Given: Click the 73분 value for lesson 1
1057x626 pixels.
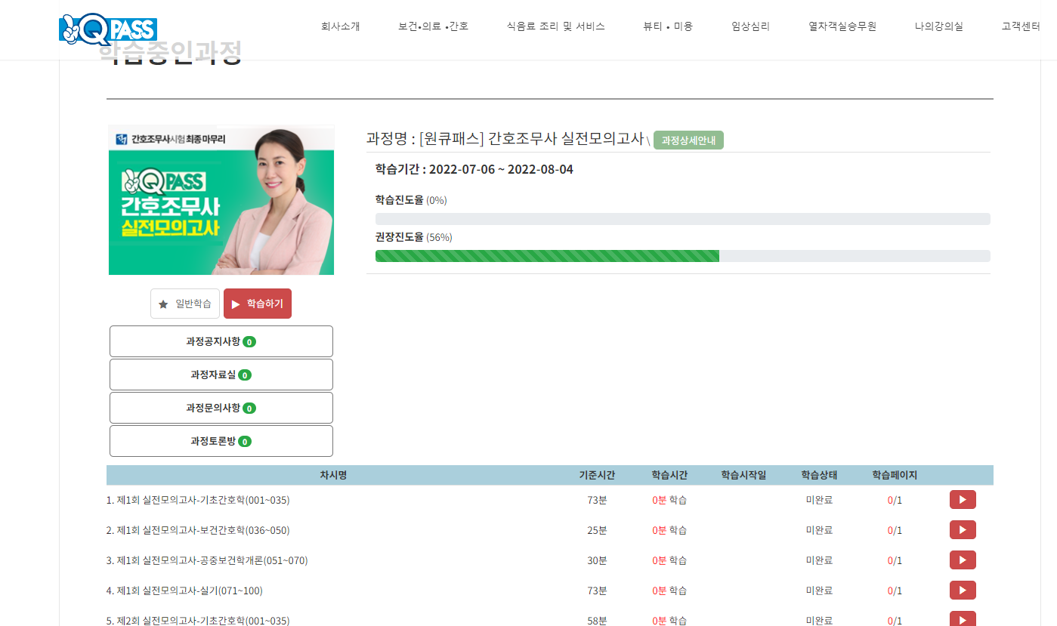Looking at the screenshot, I should click(597, 500).
